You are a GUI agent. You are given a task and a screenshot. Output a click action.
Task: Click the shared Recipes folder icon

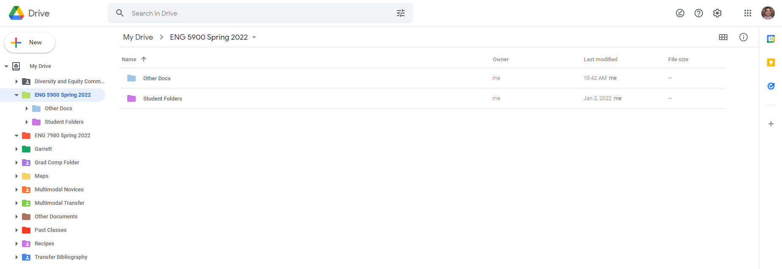point(26,244)
